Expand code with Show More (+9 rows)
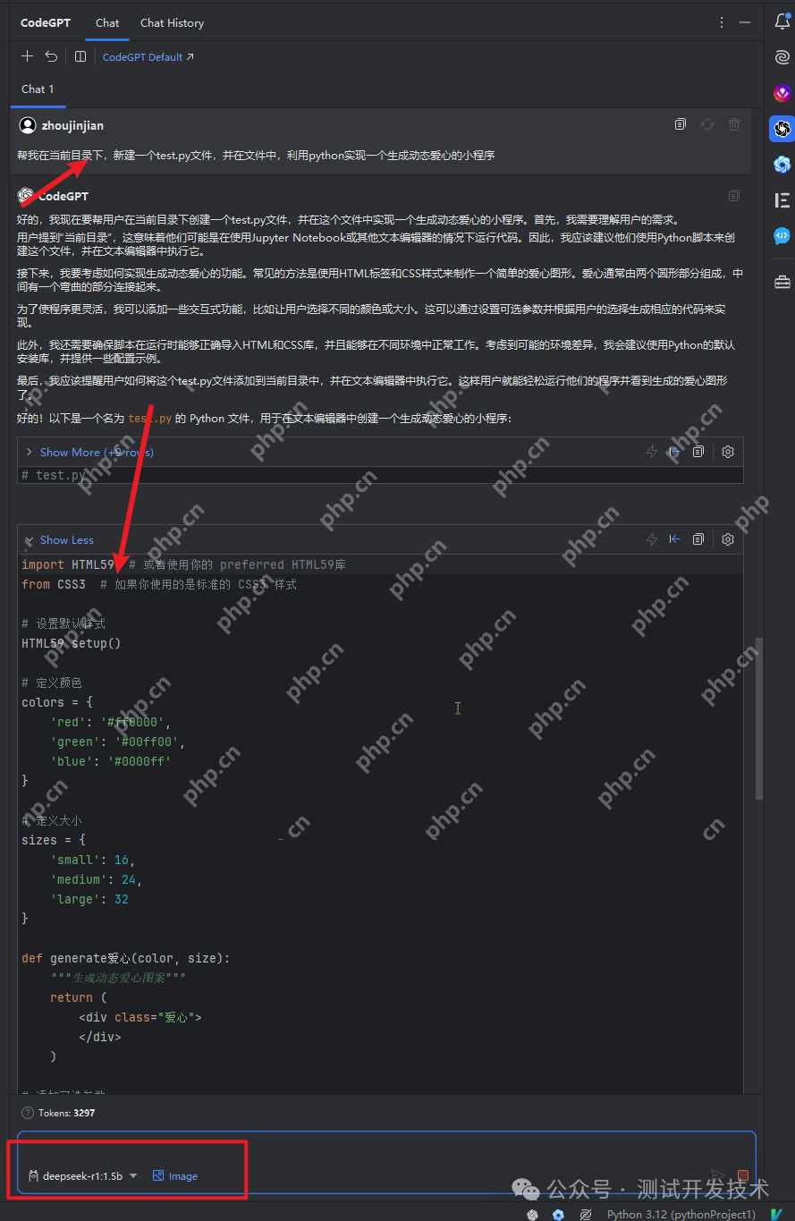Viewport: 795px width, 1221px height. 97,452
